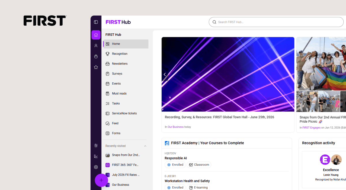Open recently visited July 2026 FX Rates
This screenshot has width=346, height=190.
tap(126, 175)
